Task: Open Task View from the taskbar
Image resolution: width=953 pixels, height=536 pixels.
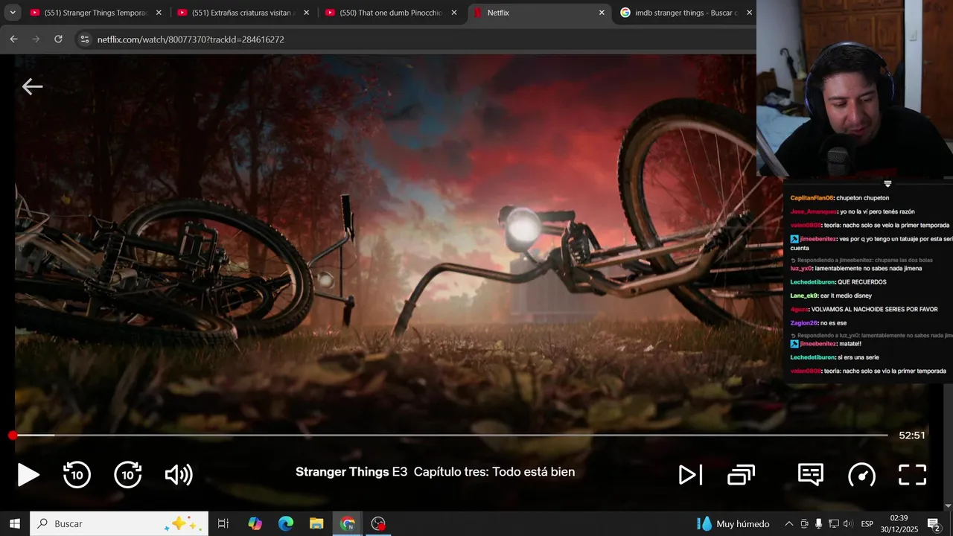Action: 223,524
